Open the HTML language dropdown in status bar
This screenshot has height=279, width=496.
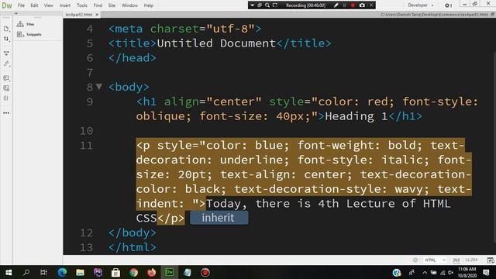[435, 260]
